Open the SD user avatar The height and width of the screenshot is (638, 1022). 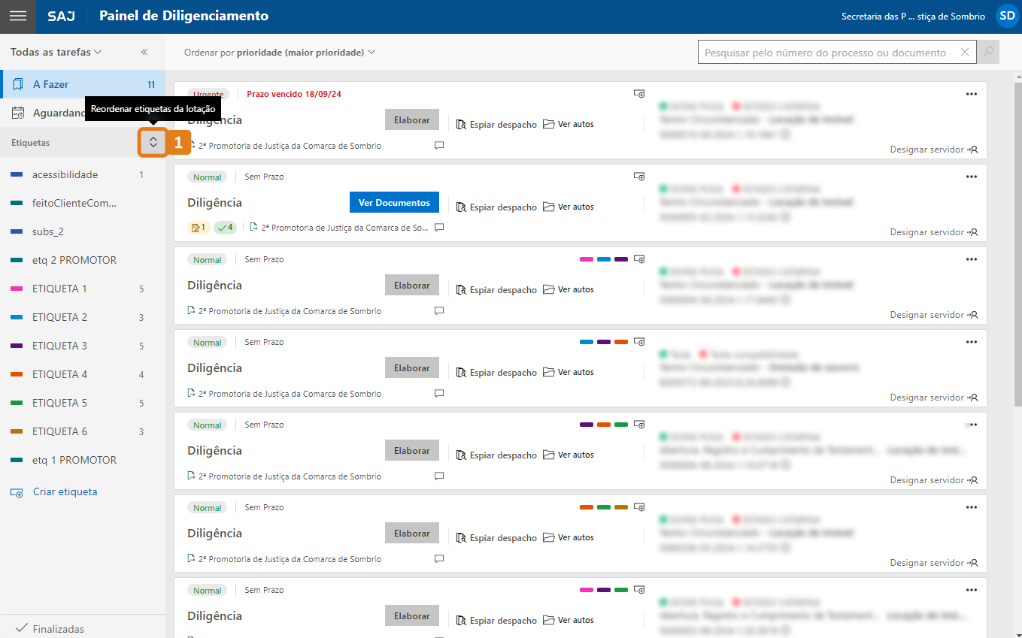click(1006, 17)
